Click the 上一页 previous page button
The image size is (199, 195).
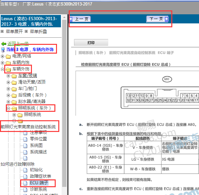[x=80, y=19]
